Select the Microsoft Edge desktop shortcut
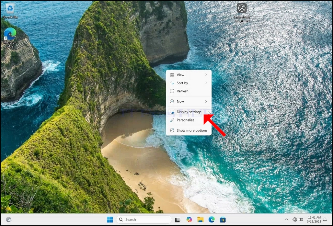333x226 pixels. point(10,38)
